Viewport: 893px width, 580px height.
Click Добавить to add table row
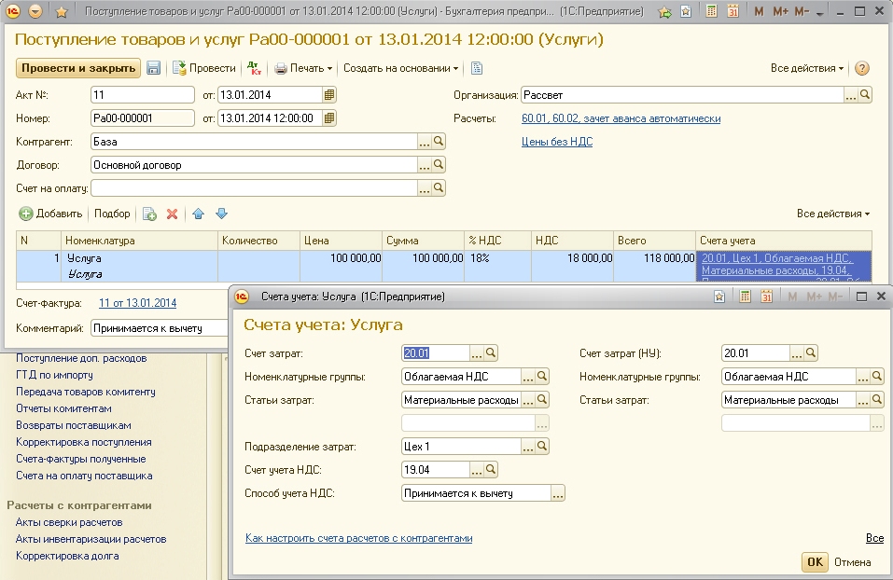pos(50,214)
